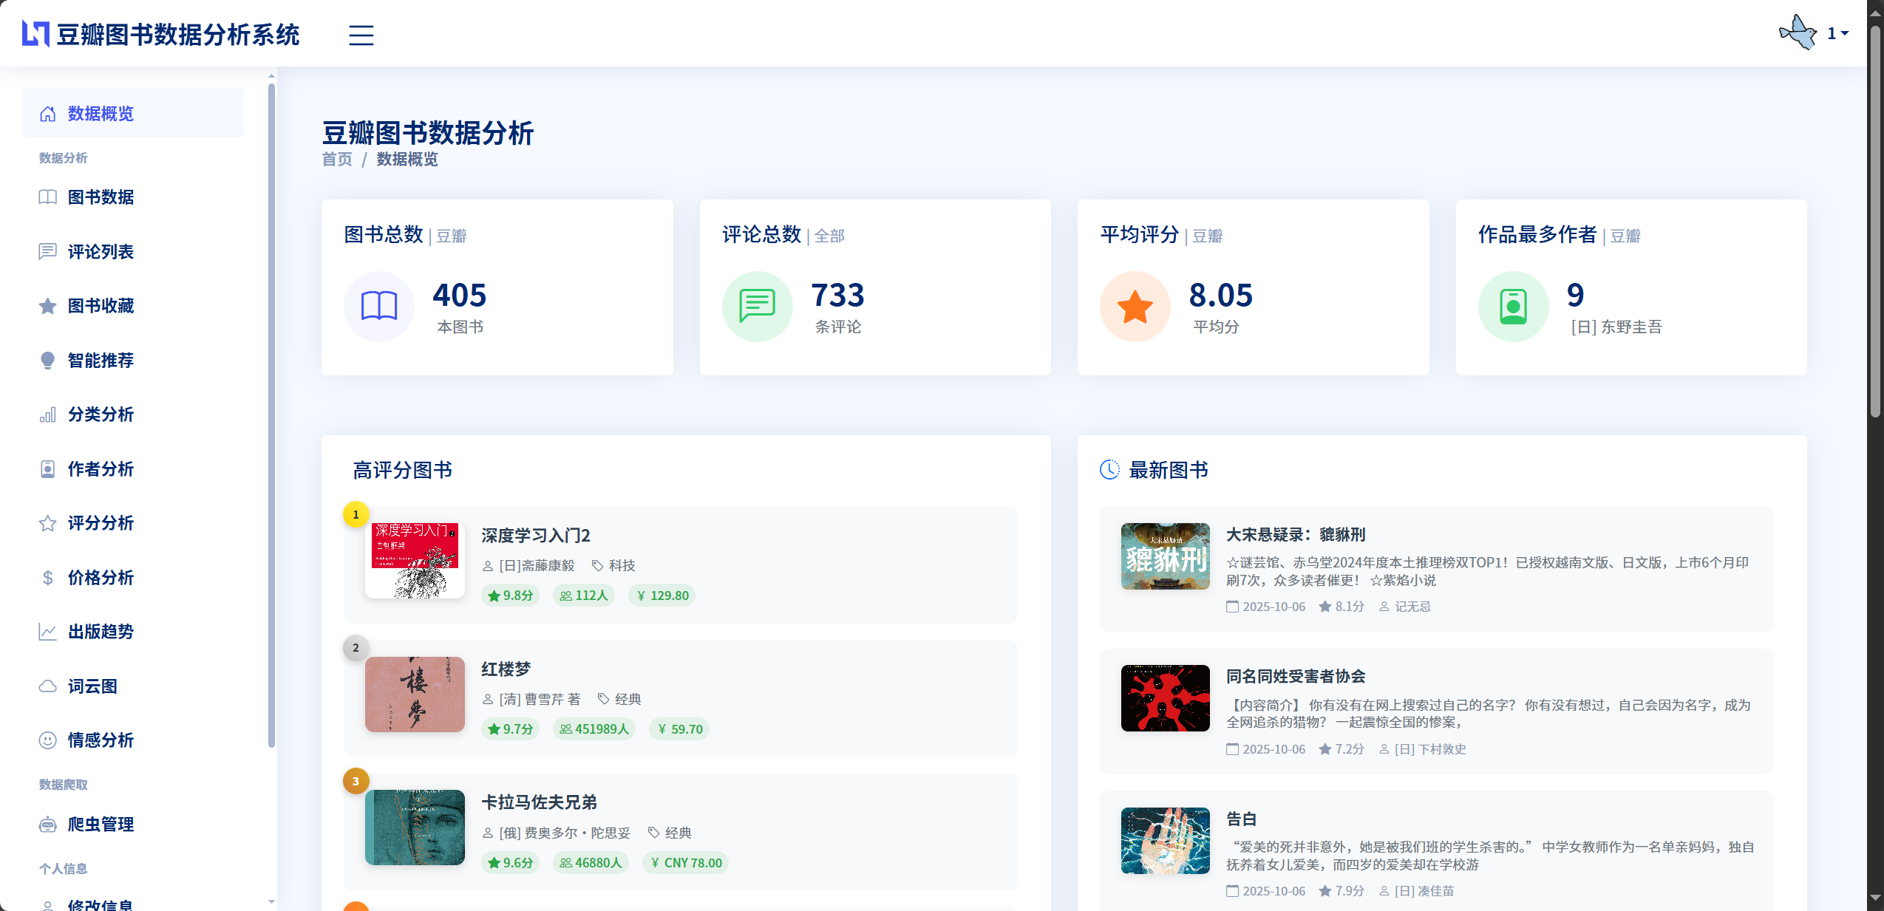Viewport: 1884px width, 911px height.
Task: Click the bar chart icon for 分类分析
Action: [x=47, y=414]
